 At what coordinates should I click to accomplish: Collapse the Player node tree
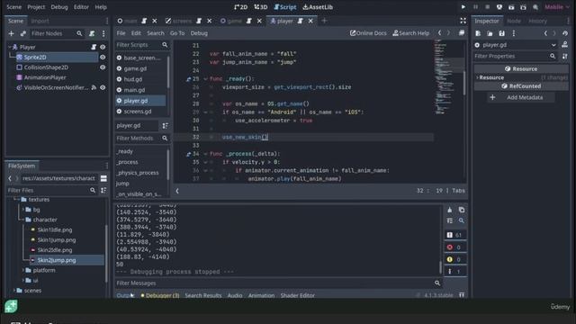click(10, 47)
